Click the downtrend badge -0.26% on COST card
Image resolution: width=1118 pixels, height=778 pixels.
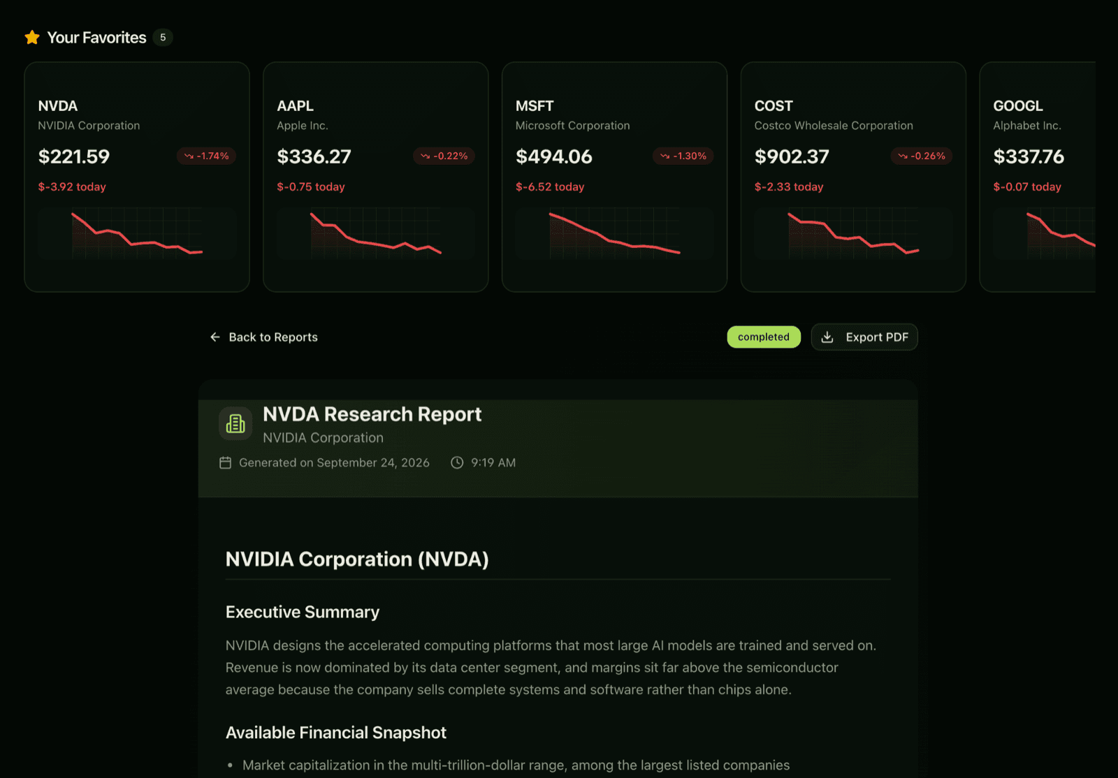[x=921, y=156]
